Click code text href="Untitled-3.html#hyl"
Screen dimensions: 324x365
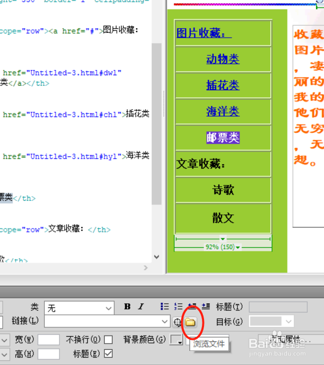(62, 156)
